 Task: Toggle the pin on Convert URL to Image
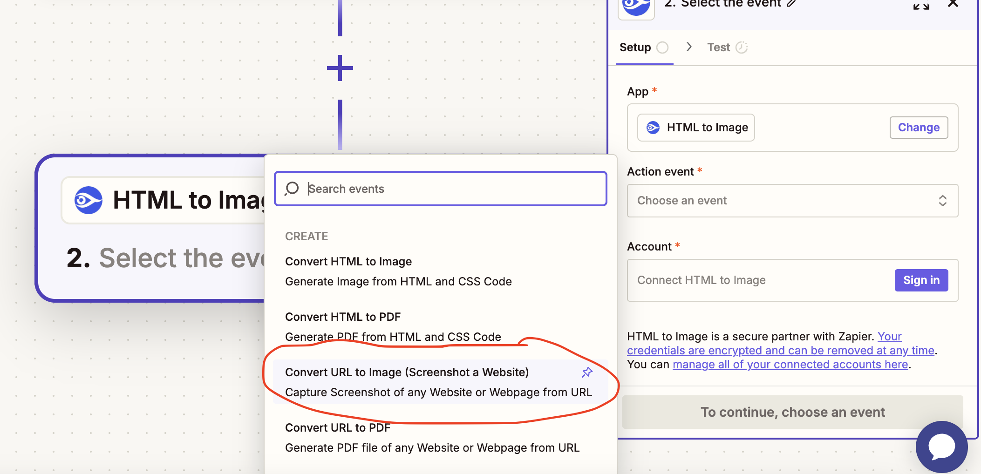pos(587,372)
